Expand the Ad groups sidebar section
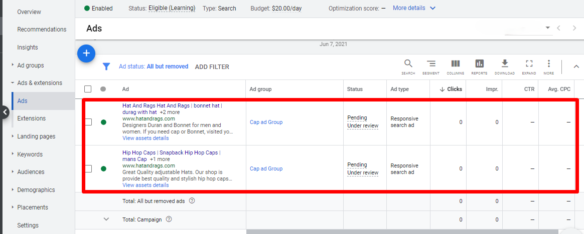 pyautogui.click(x=30, y=65)
